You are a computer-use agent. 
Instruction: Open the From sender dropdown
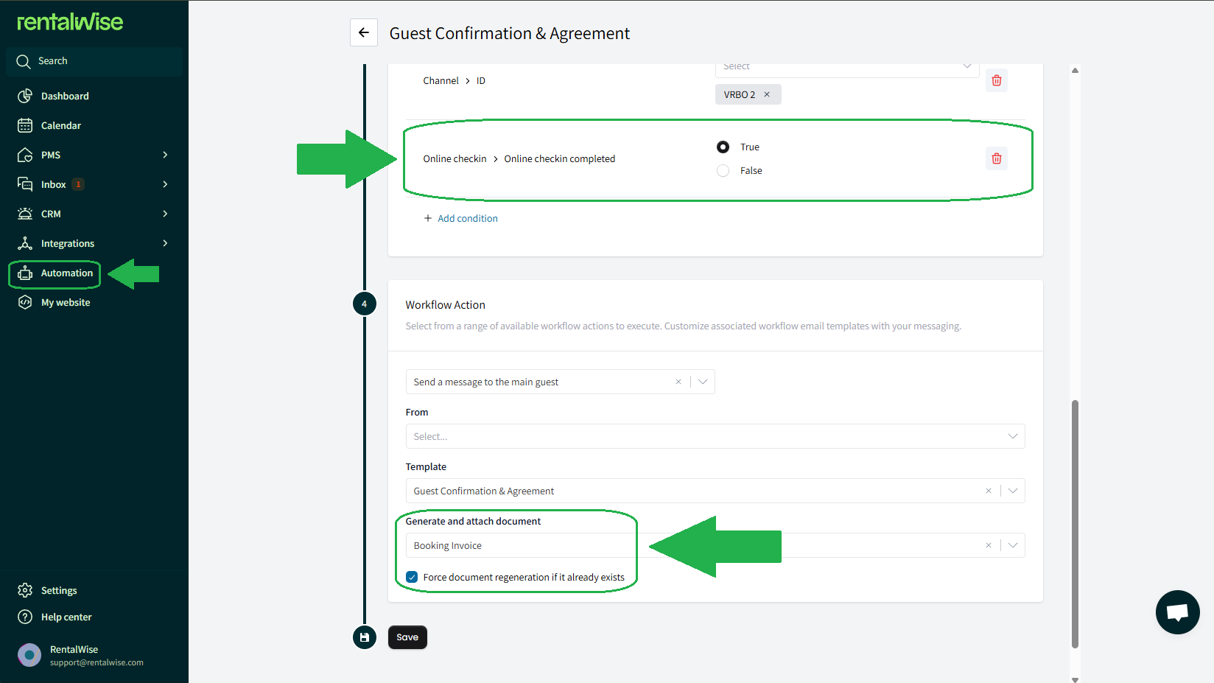715,436
